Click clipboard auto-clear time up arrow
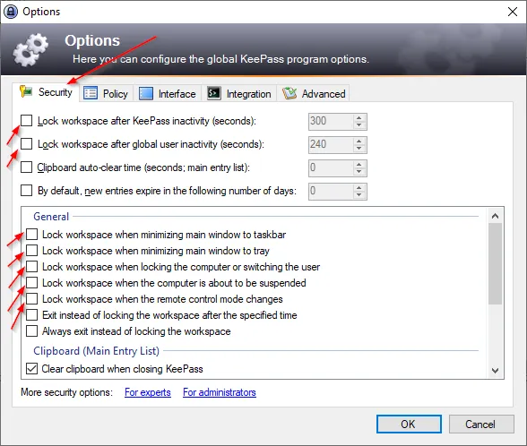 click(359, 165)
